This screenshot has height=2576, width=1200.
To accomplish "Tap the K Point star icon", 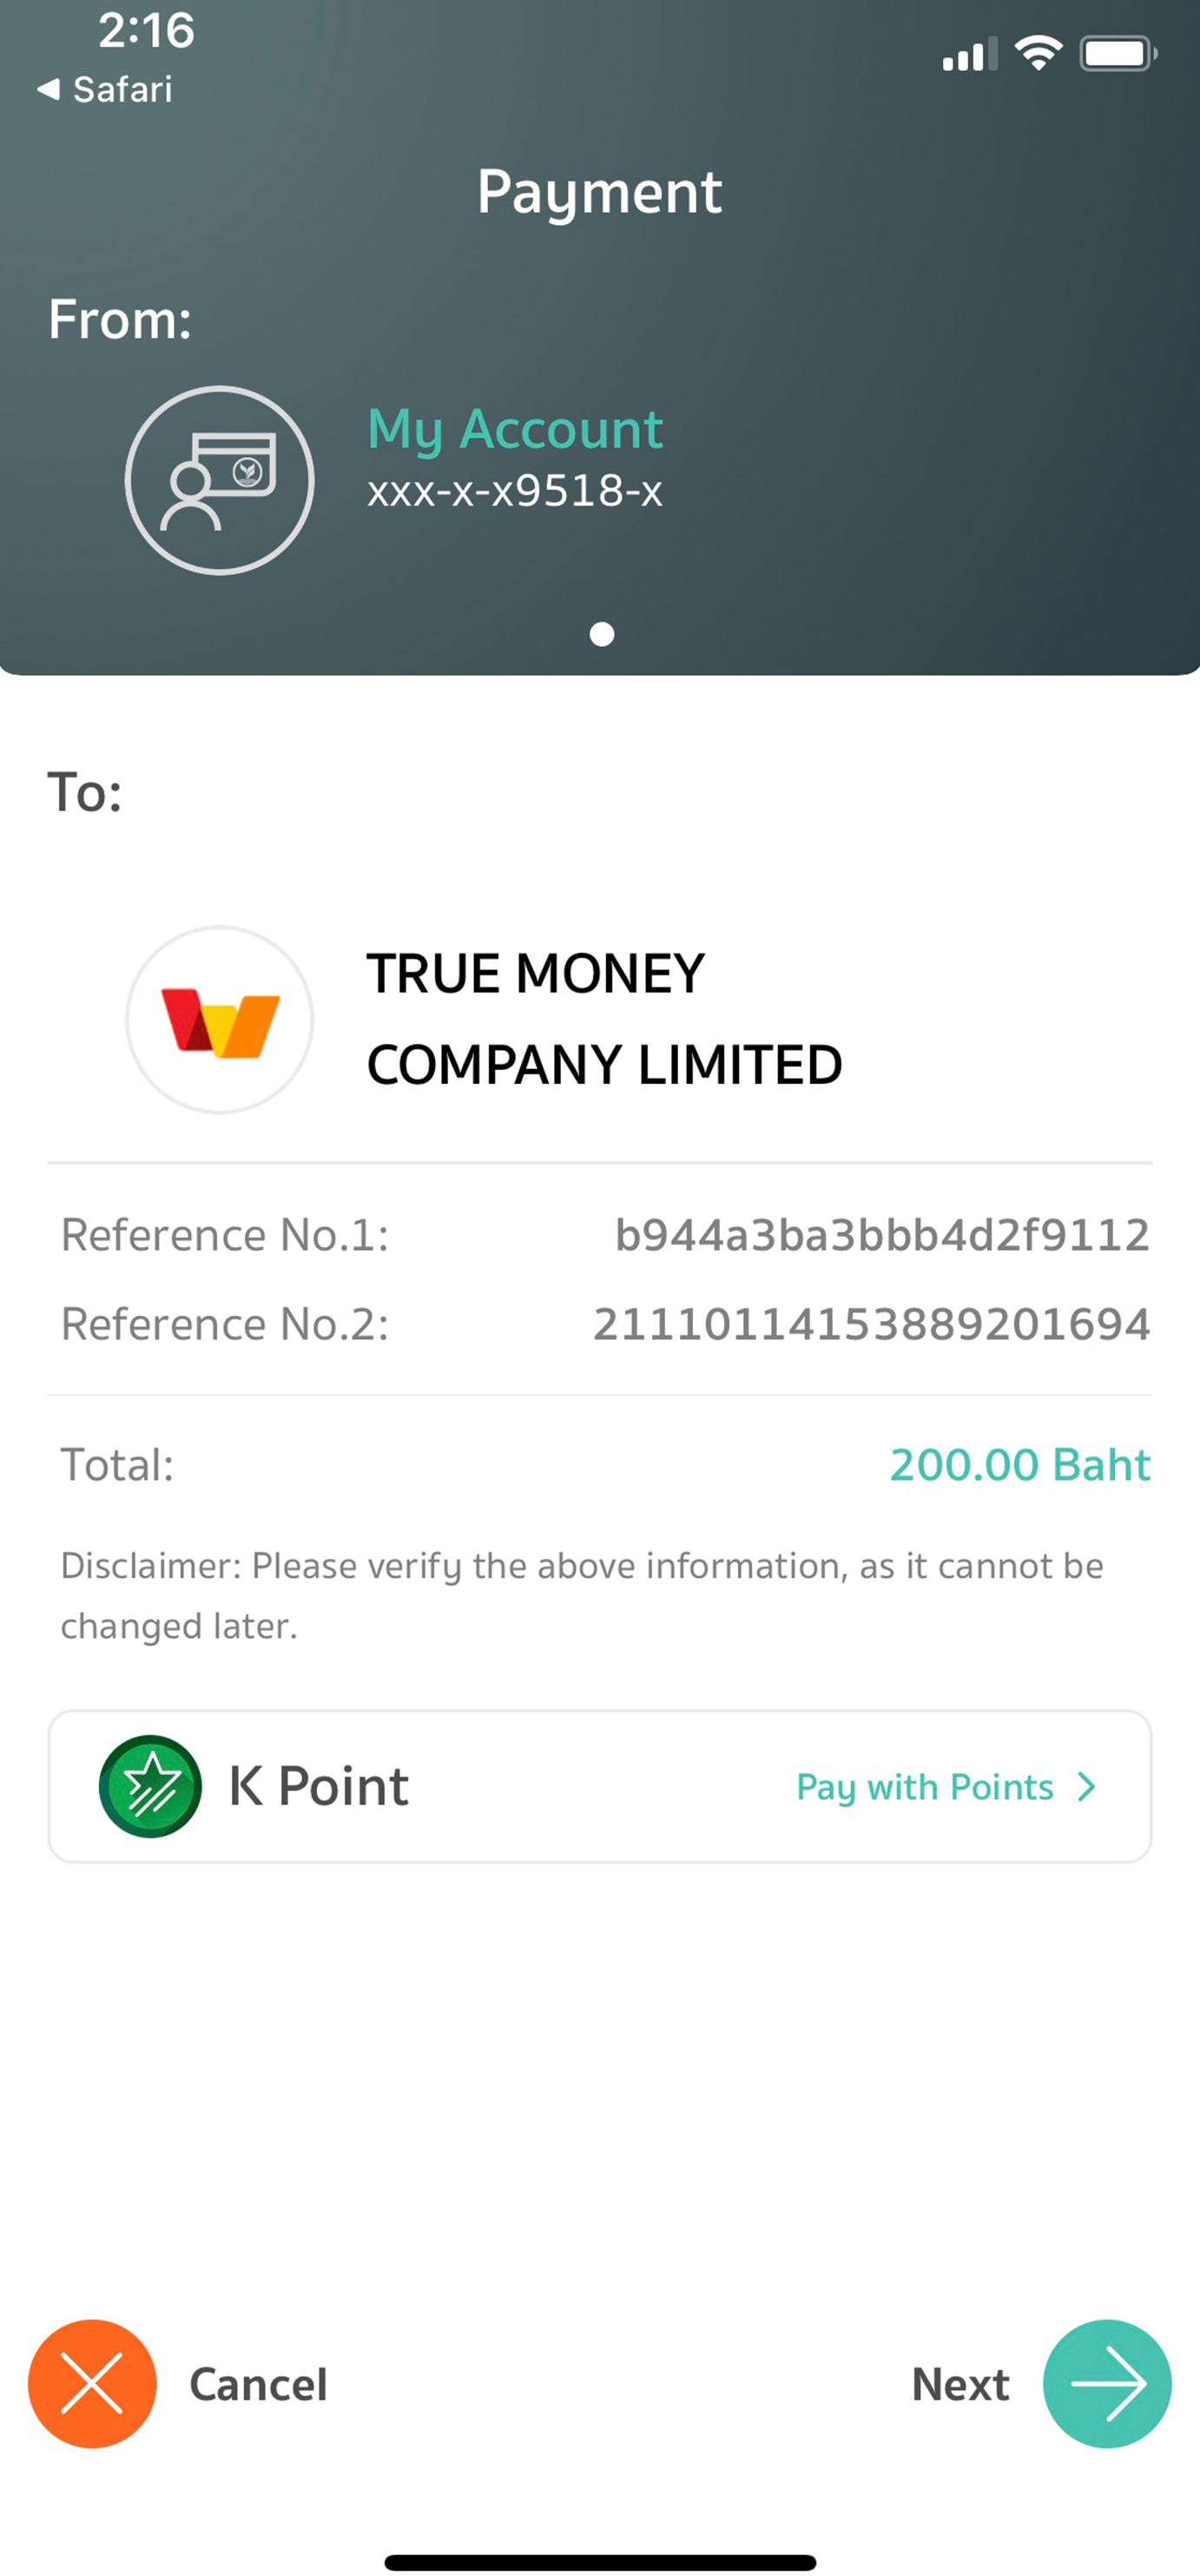I will click(150, 1786).
